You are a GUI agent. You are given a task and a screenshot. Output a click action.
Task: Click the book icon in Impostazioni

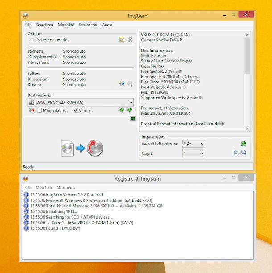(243, 153)
